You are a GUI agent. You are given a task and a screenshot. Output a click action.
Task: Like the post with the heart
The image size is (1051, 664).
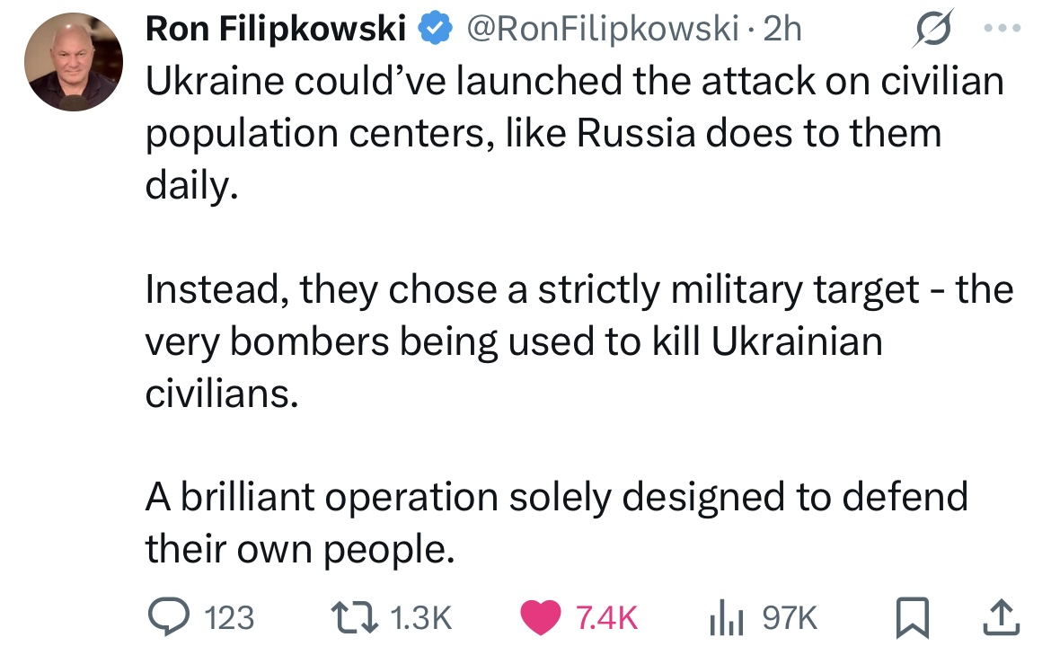click(x=542, y=617)
